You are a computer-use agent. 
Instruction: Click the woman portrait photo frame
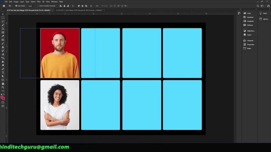pos(60,105)
